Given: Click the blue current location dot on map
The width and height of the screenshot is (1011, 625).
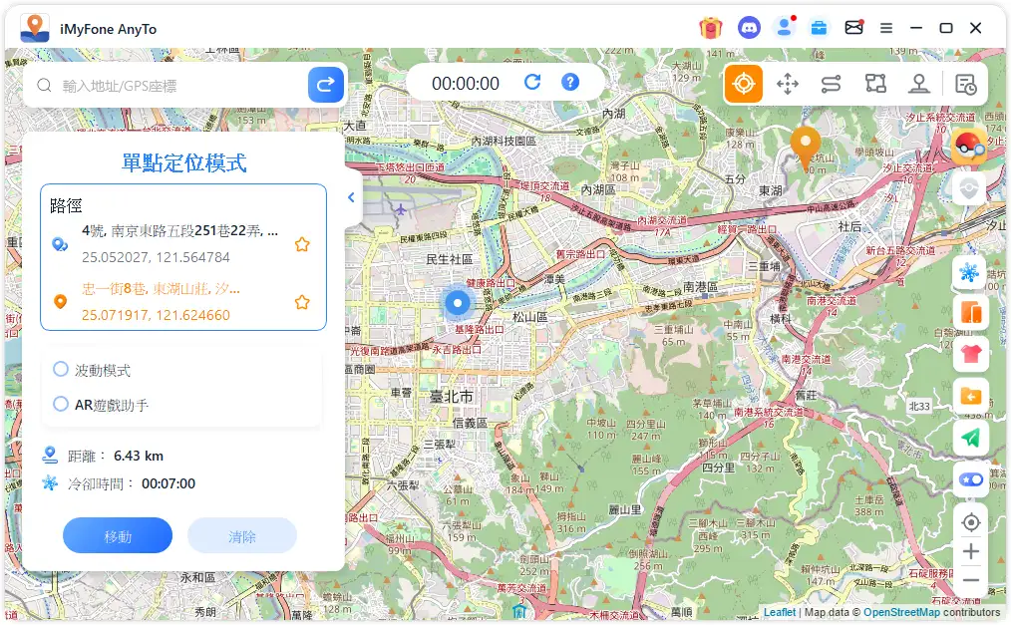Looking at the screenshot, I should [x=457, y=302].
